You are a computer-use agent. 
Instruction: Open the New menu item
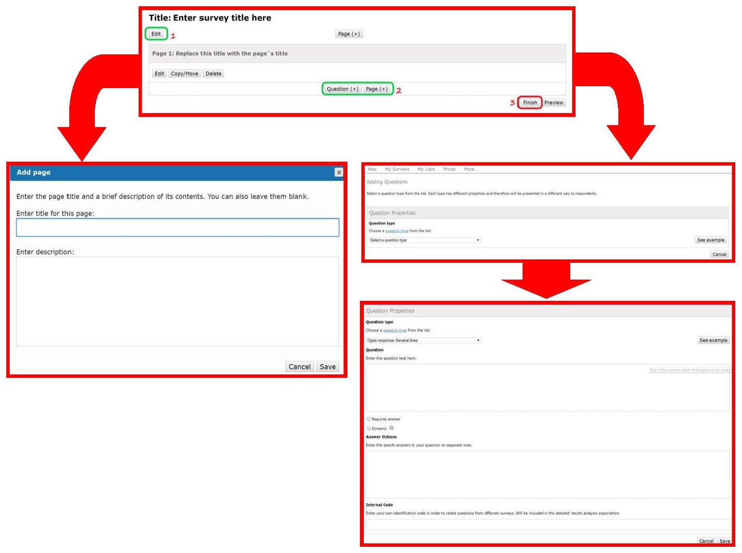coord(372,169)
